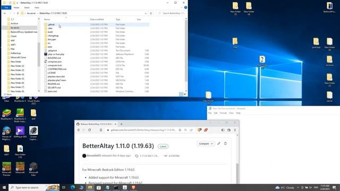Go back in the Brave browser
The image size is (340, 191).
[x=79, y=130]
